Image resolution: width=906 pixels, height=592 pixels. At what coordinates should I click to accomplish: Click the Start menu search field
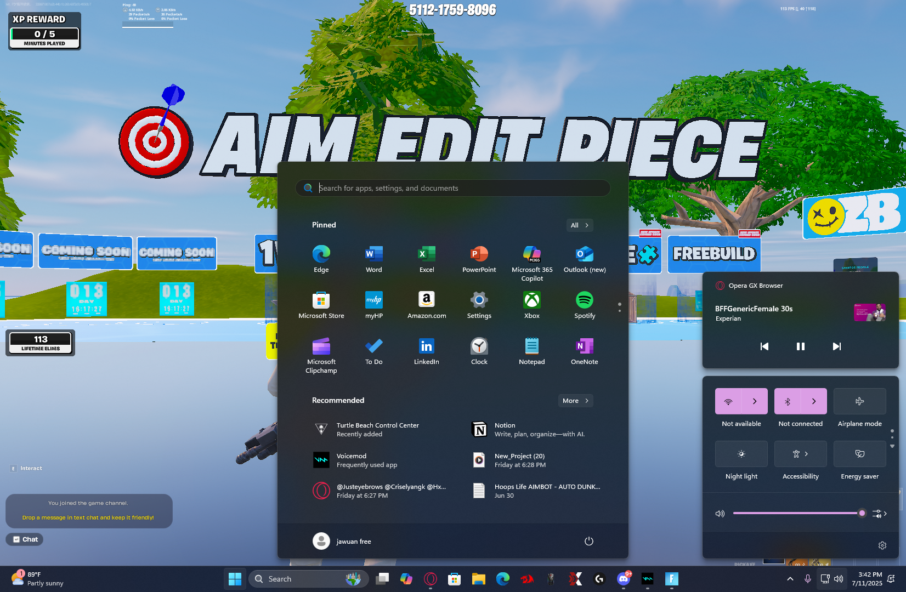453,188
